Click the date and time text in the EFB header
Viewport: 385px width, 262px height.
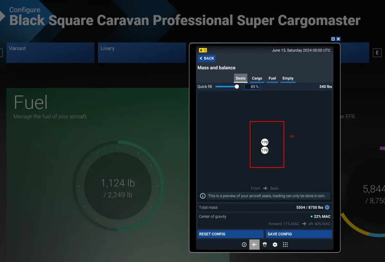[x=301, y=50]
